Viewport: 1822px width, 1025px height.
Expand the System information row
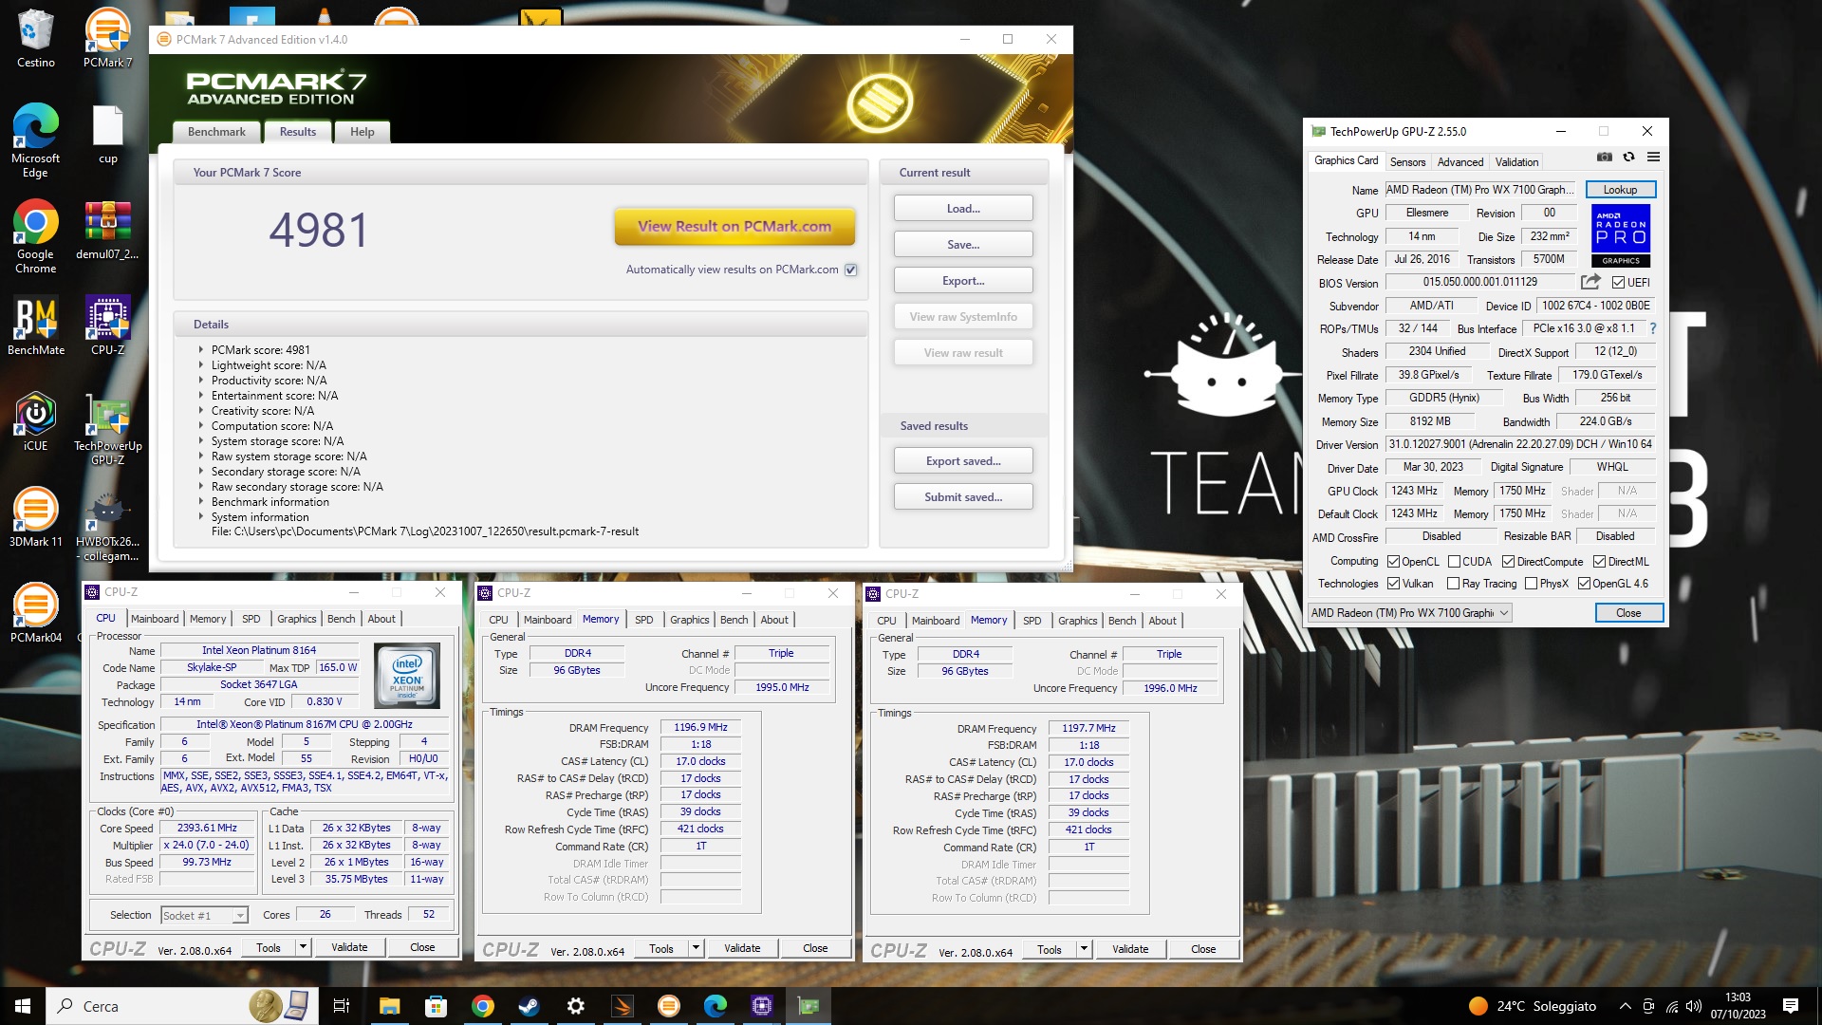pos(201,517)
